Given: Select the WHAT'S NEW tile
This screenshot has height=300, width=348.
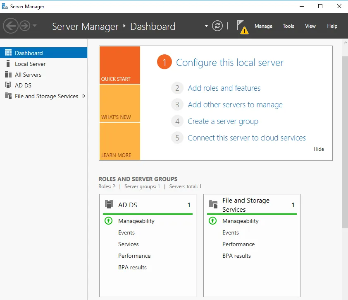Looking at the screenshot, I should point(120,103).
